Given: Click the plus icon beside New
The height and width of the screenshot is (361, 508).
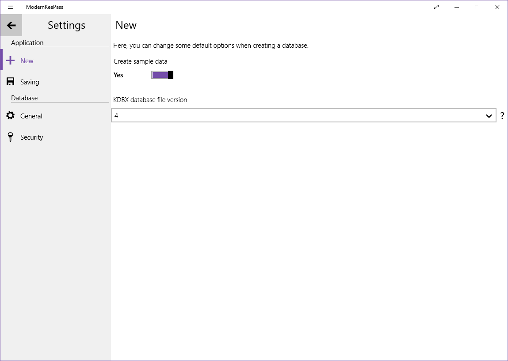Looking at the screenshot, I should [x=11, y=61].
